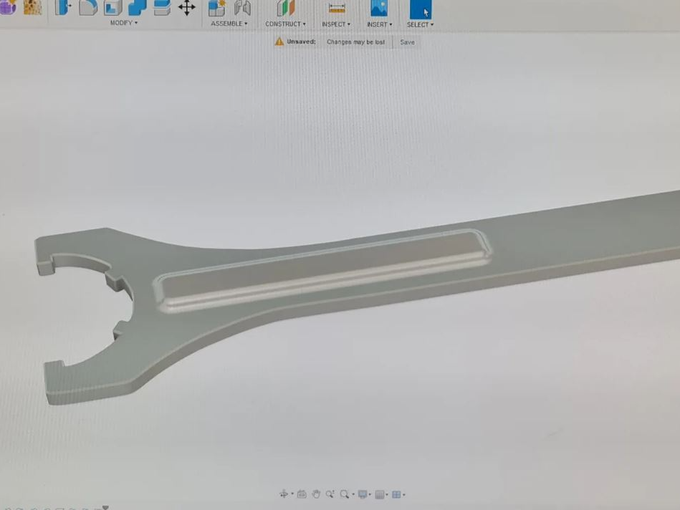Activate the Select cursor tool
This screenshot has width=680, height=510.
pyautogui.click(x=420, y=9)
